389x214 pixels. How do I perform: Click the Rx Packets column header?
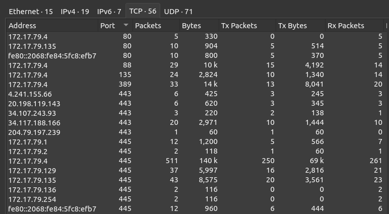[x=346, y=26]
